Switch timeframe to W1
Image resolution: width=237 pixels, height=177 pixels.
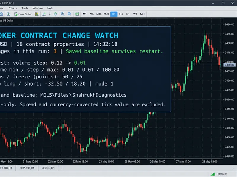click(x=135, y=14)
